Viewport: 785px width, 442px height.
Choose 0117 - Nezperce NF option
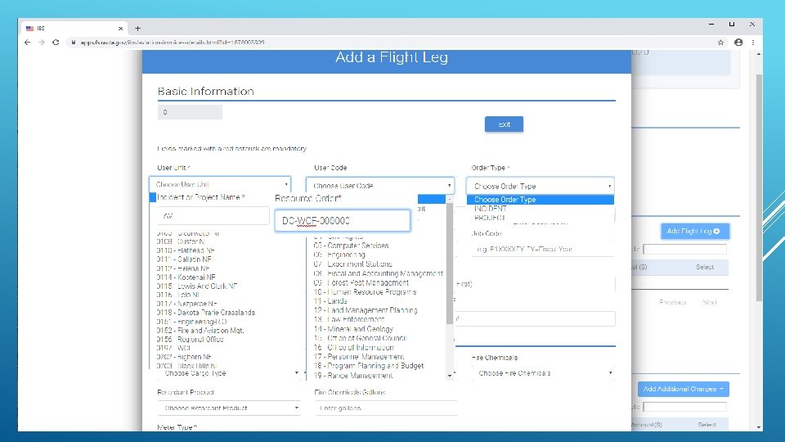186,304
